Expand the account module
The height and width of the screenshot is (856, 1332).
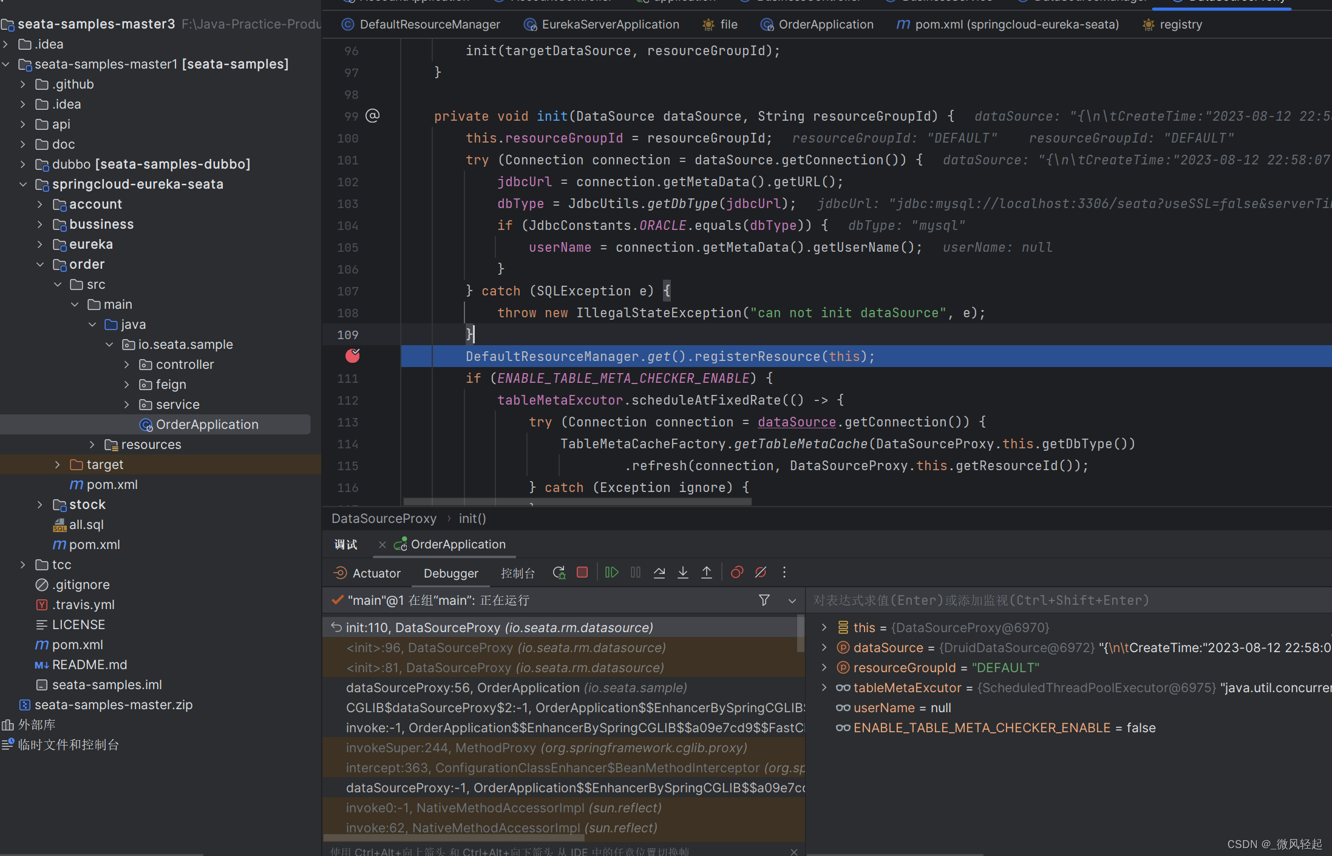pyautogui.click(x=40, y=204)
